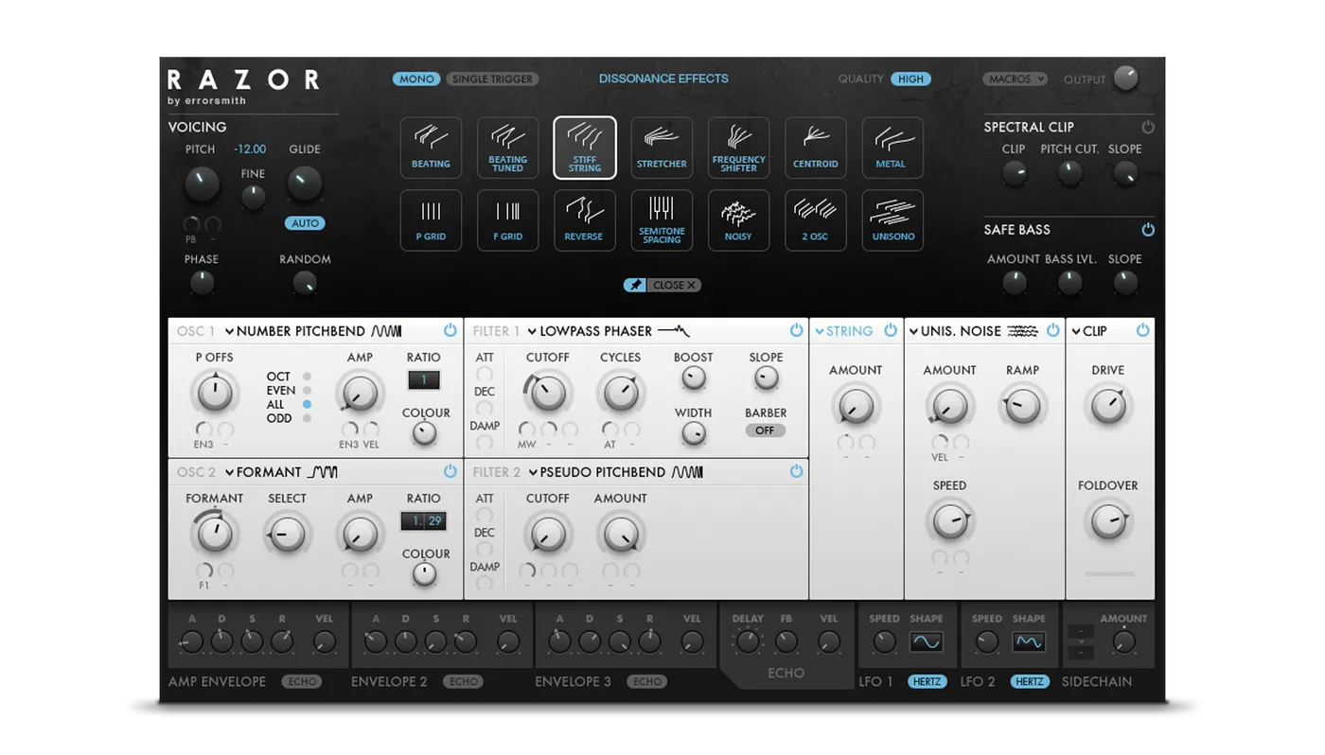
Task: Toggle OSC 1 power button
Action: click(450, 330)
